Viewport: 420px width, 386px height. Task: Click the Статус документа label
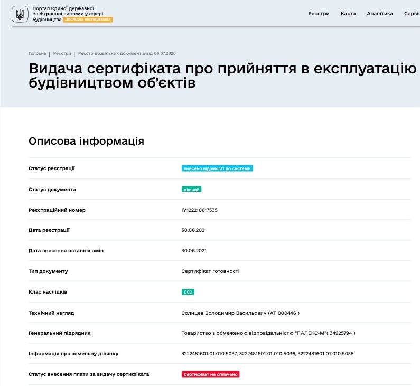[52, 190]
